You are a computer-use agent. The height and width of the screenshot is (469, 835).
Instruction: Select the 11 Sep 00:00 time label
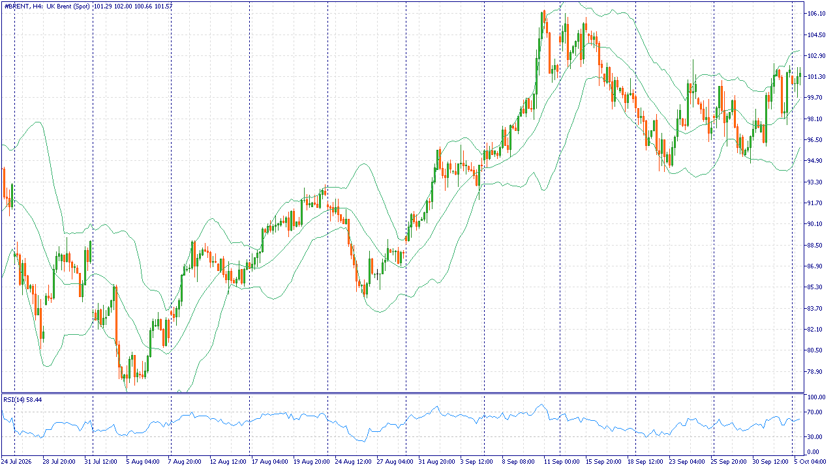[562, 462]
